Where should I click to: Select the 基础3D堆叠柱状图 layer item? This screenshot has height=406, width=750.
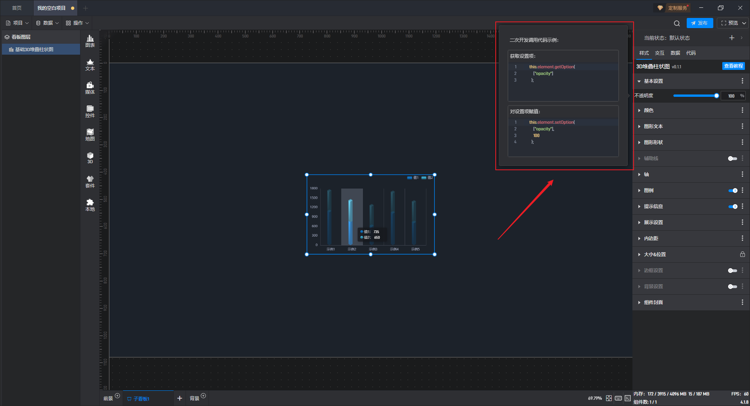34,50
